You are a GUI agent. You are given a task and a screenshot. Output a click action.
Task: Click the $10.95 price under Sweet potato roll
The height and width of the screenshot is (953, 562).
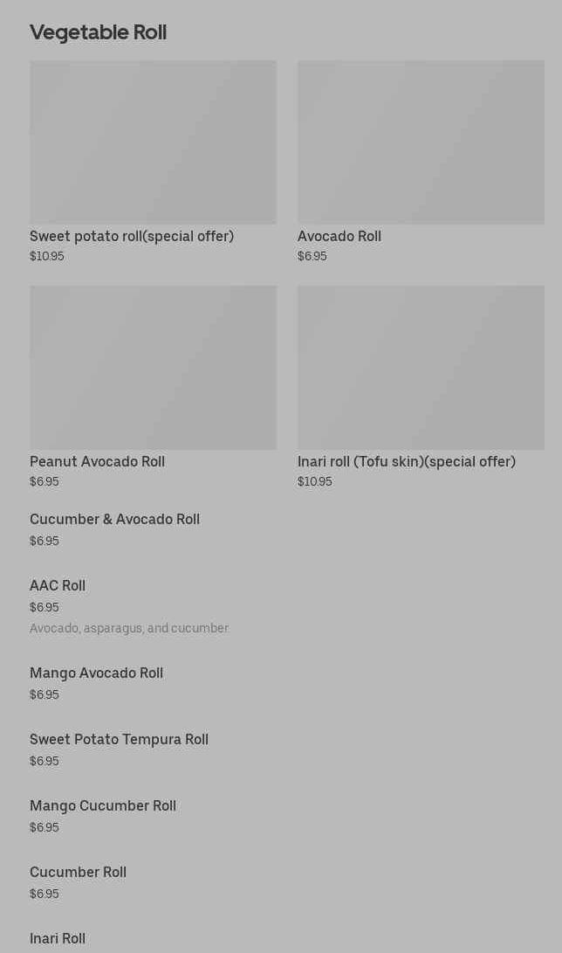[47, 257]
